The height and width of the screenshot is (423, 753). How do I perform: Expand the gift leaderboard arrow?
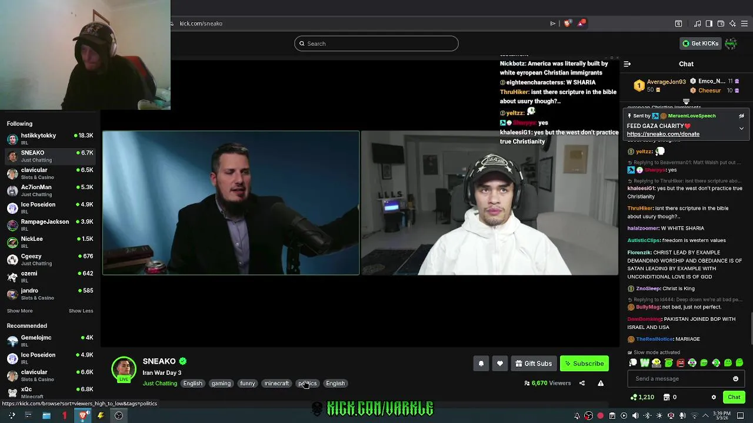point(686,102)
